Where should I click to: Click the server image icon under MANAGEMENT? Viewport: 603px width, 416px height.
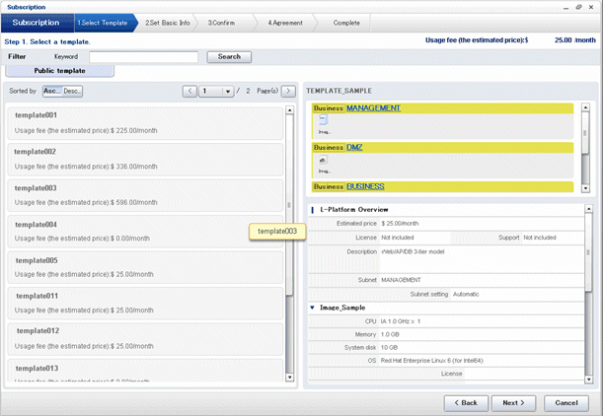coord(323,121)
